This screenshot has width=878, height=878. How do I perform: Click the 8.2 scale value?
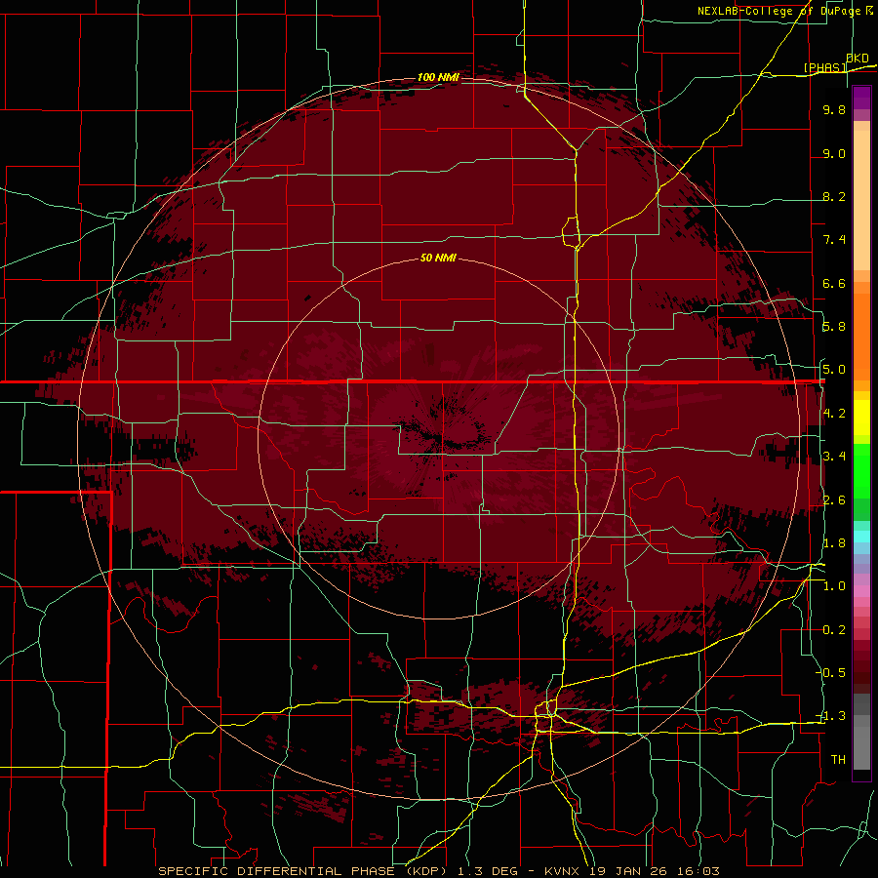click(x=834, y=196)
